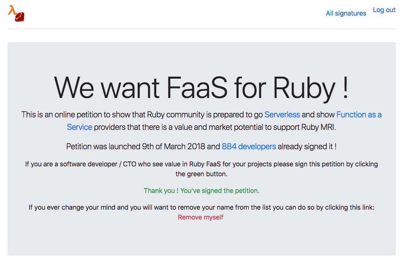Click the green thank-you confirmation text
The width and height of the screenshot is (406, 264).
pyautogui.click(x=201, y=190)
